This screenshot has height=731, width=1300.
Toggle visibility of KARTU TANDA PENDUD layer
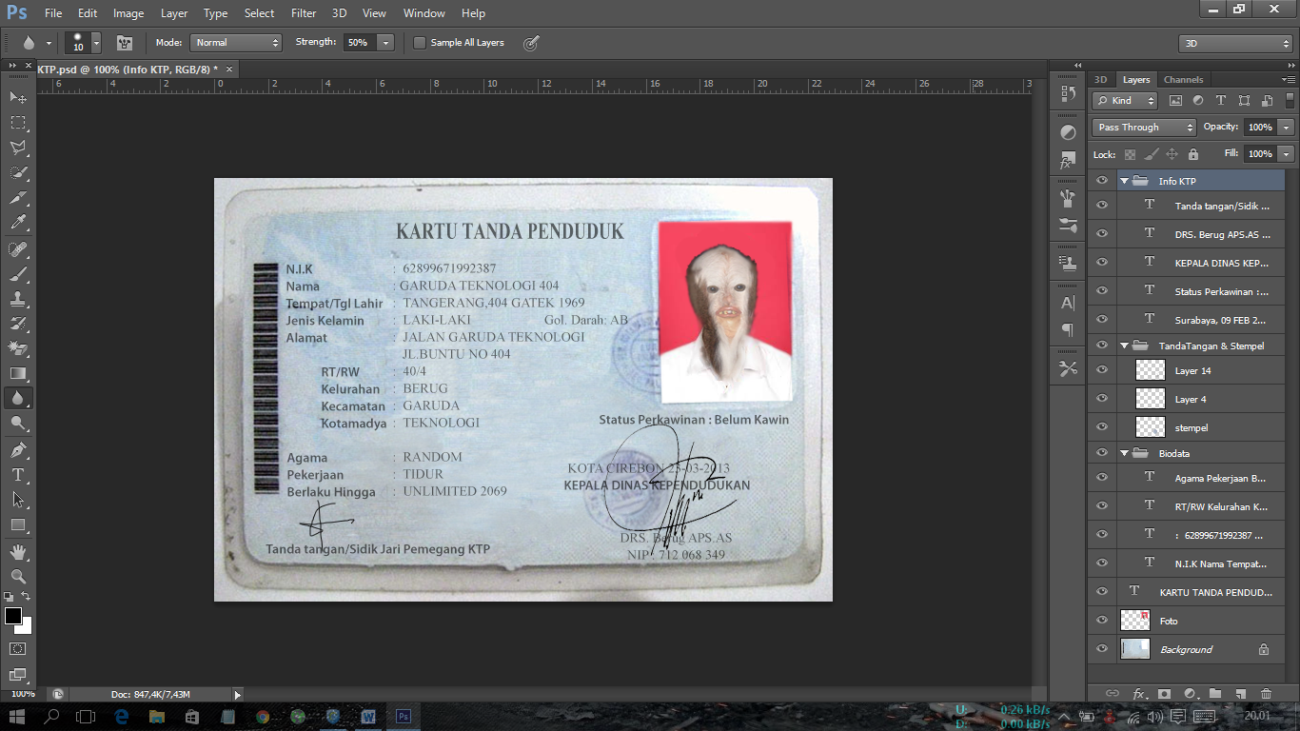pyautogui.click(x=1102, y=592)
